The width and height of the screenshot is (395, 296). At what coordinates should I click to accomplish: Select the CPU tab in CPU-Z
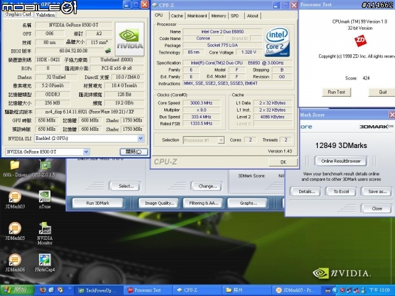159,15
